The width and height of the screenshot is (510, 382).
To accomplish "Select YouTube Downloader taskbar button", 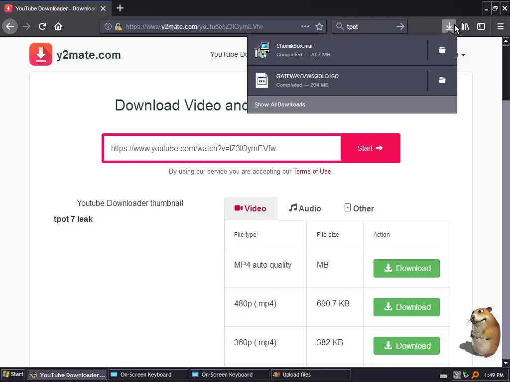I will point(67,375).
